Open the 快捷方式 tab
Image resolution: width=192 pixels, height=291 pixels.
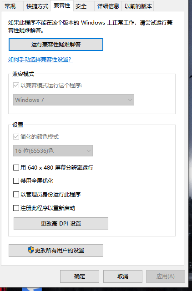pos(37,6)
